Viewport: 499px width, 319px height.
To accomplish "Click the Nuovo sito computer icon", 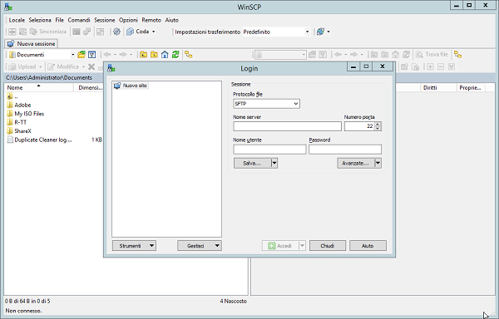I will coord(117,86).
